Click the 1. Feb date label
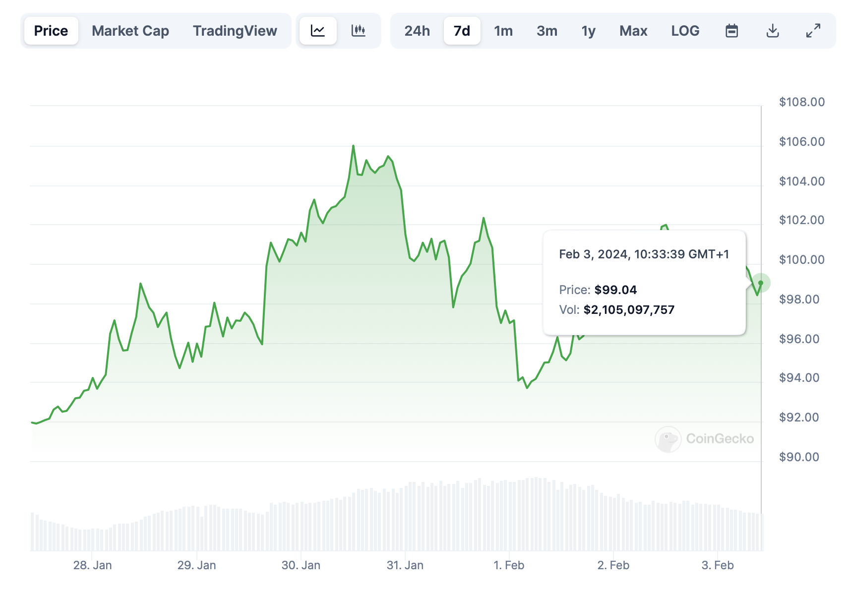Viewport: 850px width, 595px height. tap(509, 565)
